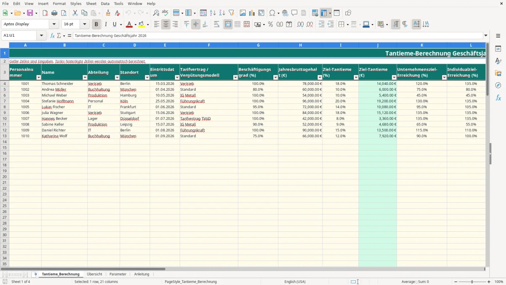Toggle Center Horizontally alignment

[x=166, y=24]
